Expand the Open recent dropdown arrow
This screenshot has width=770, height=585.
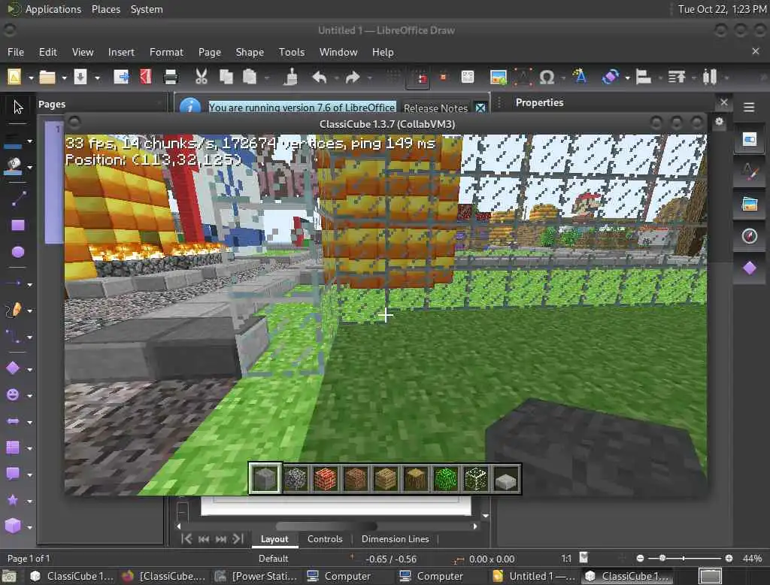(x=64, y=77)
